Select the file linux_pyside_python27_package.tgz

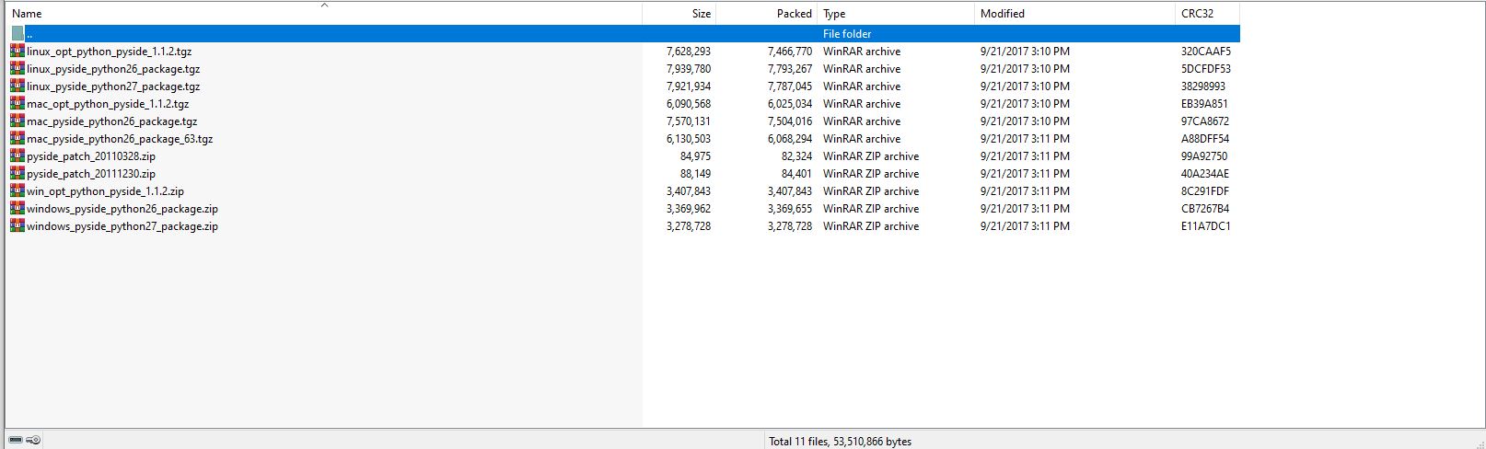(113, 86)
